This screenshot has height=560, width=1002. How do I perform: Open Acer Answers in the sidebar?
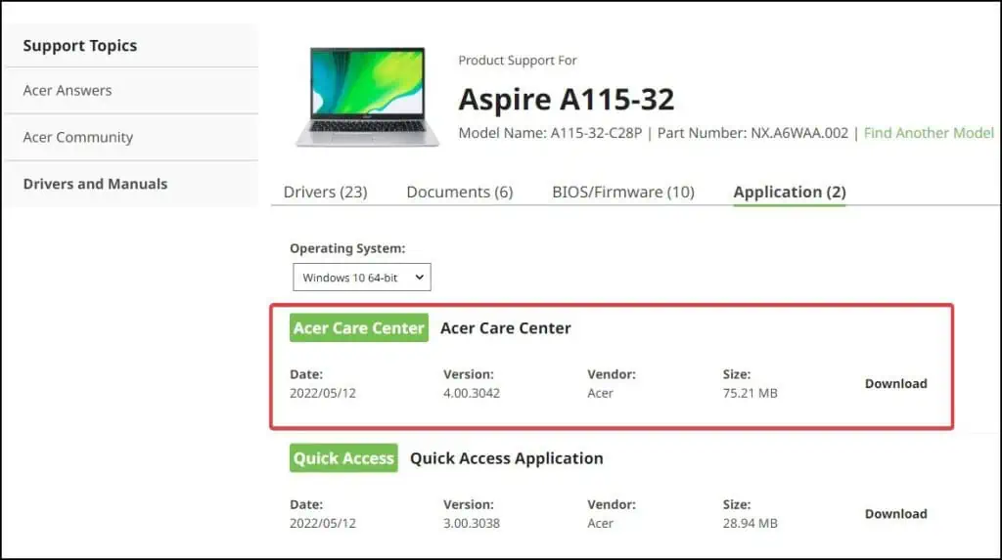[68, 91]
